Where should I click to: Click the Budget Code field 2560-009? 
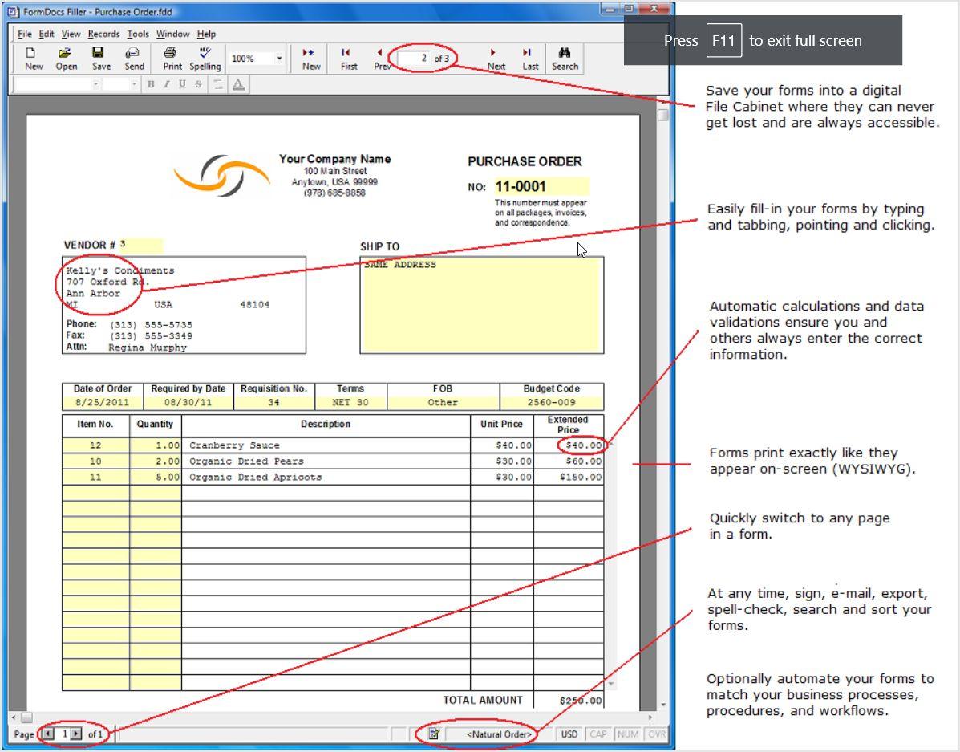[x=551, y=403]
